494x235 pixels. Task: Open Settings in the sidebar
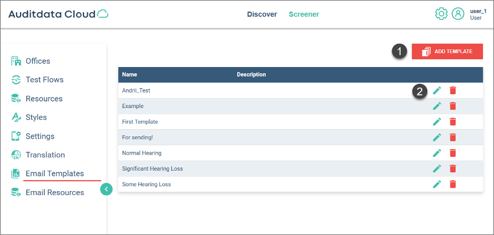click(x=40, y=136)
